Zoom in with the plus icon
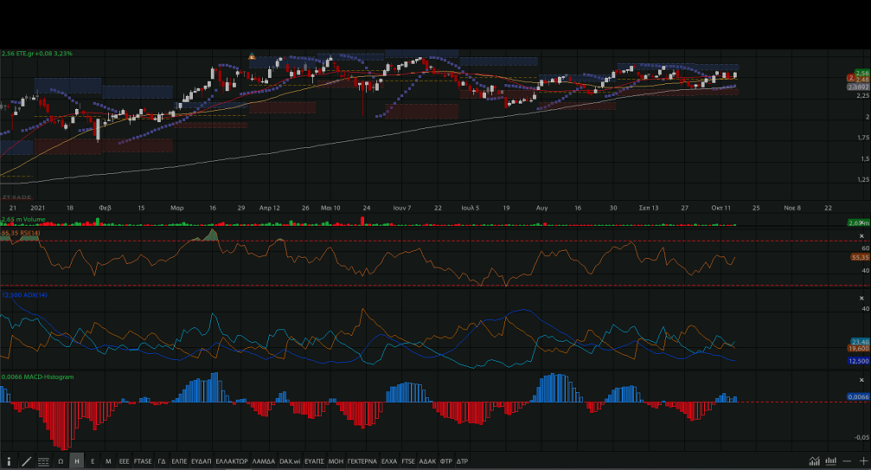 [862, 461]
